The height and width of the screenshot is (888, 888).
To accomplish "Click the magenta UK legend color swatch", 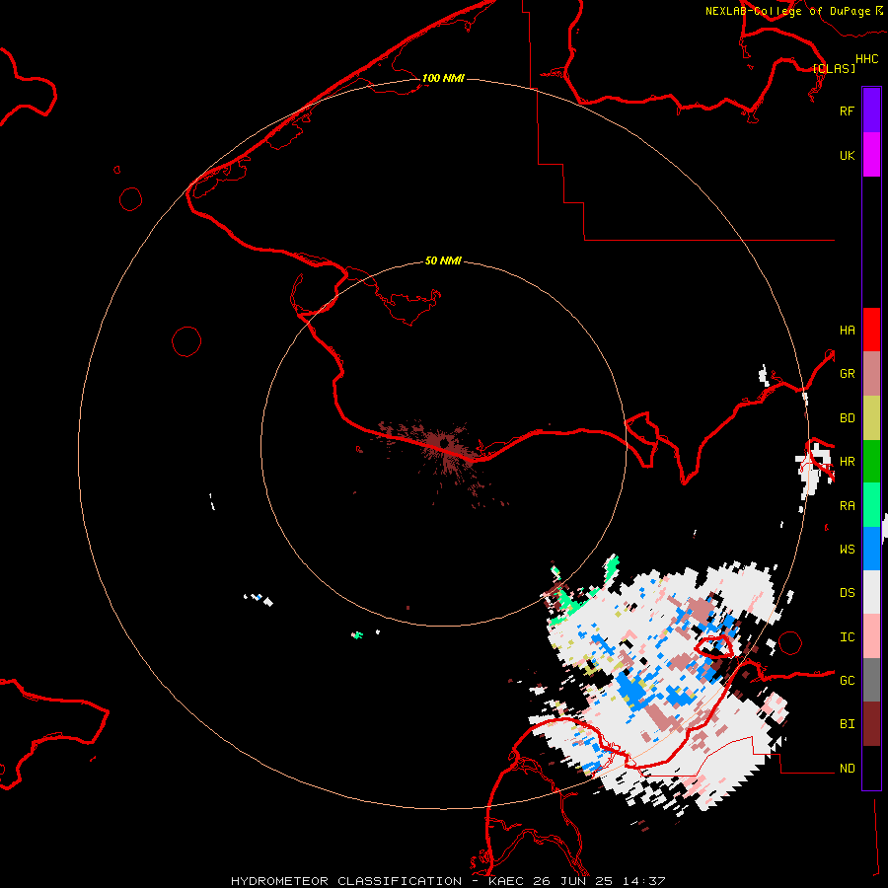I will point(871,155).
